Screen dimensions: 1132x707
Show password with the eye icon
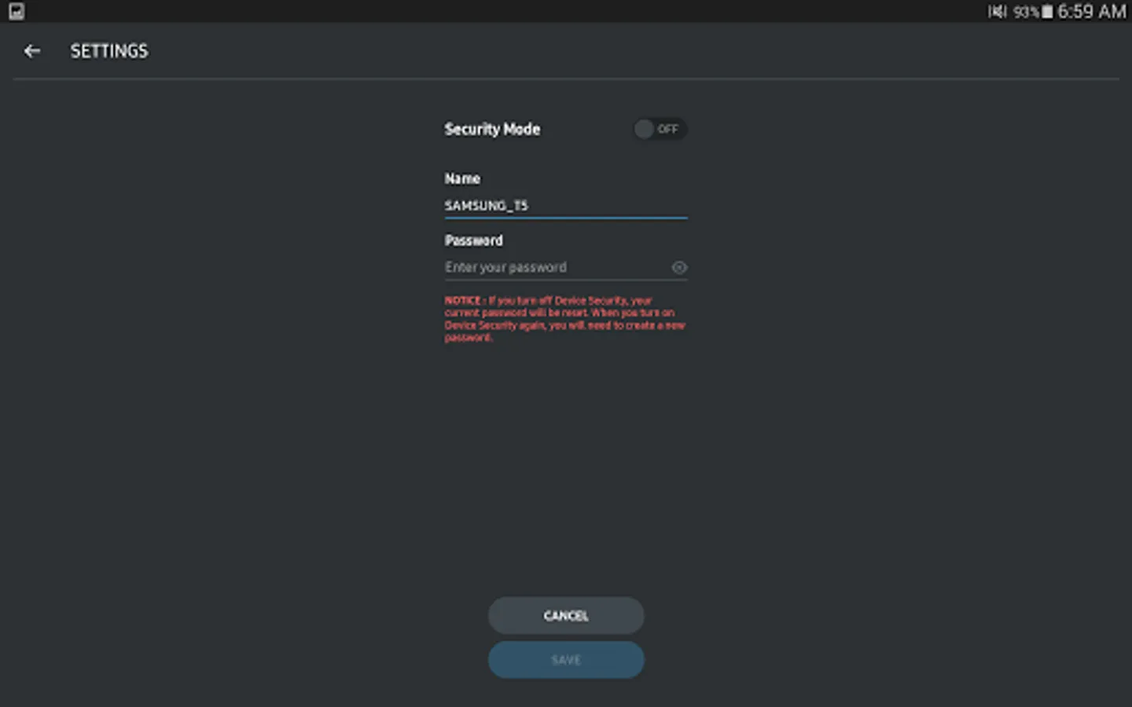(x=679, y=268)
